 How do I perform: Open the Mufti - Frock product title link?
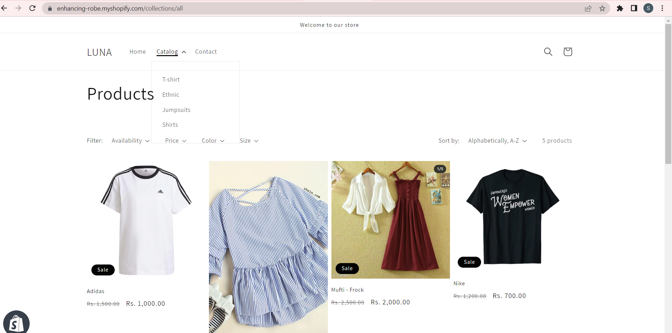[348, 290]
